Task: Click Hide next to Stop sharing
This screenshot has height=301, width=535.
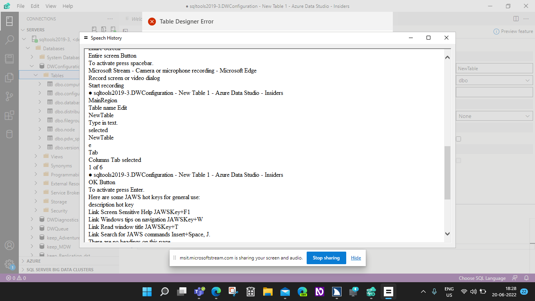Action: [x=356, y=257]
